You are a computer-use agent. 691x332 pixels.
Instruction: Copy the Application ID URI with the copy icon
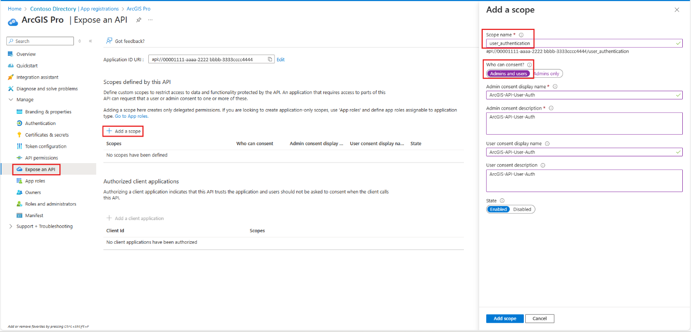[x=270, y=59]
